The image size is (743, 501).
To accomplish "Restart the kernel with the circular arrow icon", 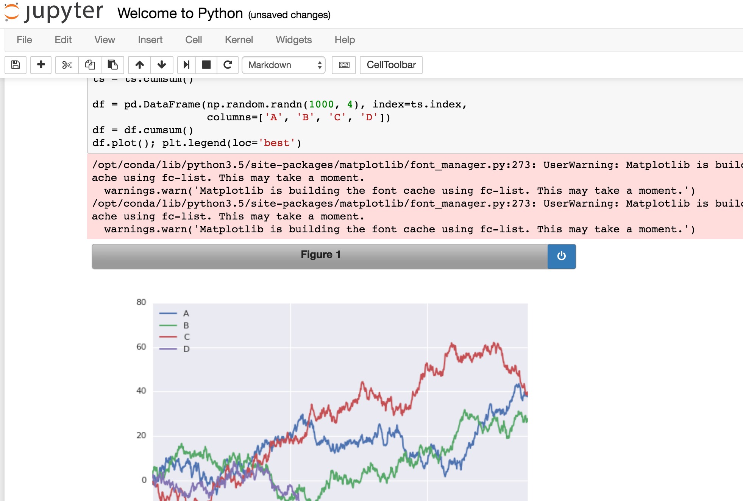I will (228, 65).
